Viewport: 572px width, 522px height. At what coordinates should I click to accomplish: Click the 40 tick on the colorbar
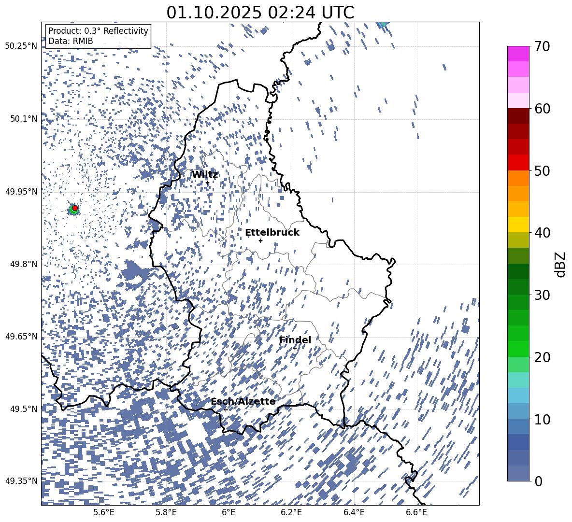point(542,233)
